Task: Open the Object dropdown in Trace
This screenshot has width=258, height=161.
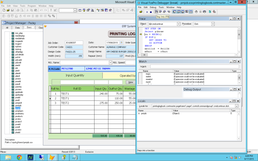Action: (178, 24)
